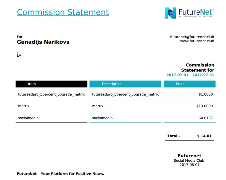
Task: Click the black Item column header
Action: pyautogui.click(x=51, y=84)
